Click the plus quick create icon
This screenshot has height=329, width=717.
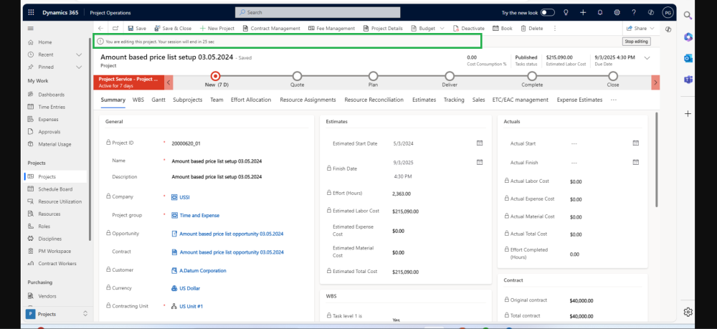tap(583, 13)
